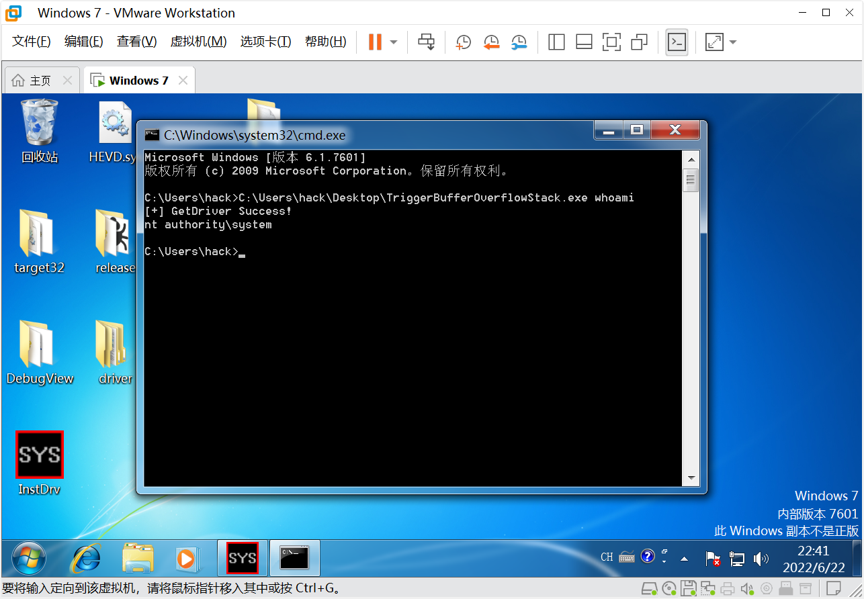Click the cmd window scroll down arrow
864x599 pixels.
(690, 478)
